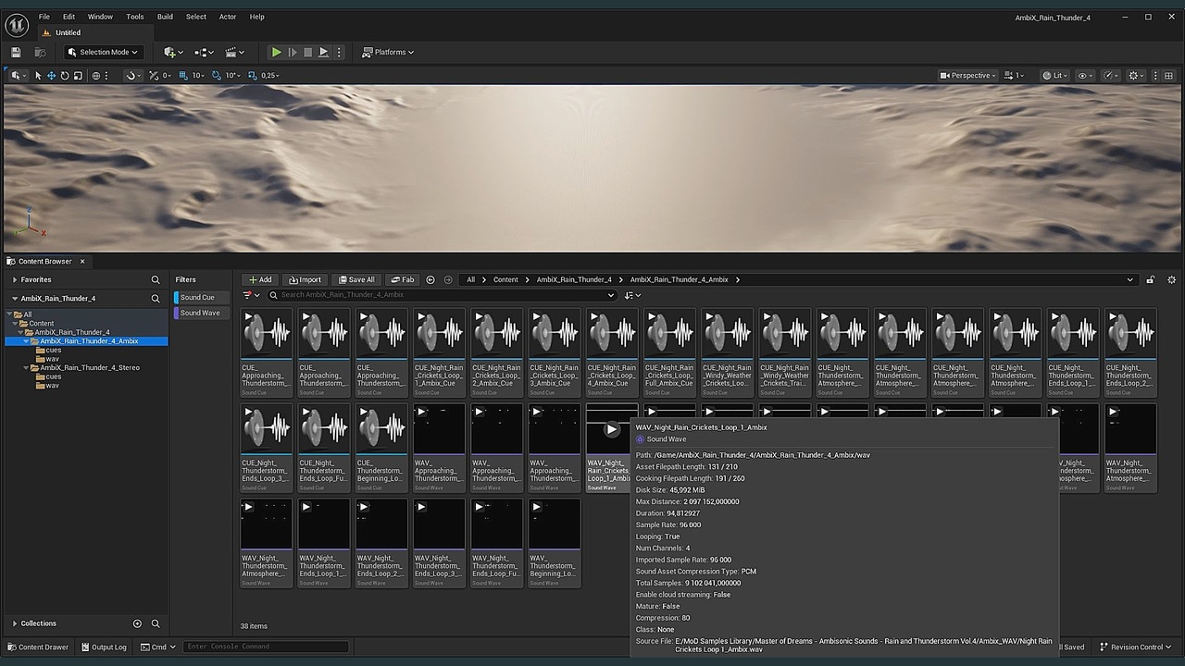Image resolution: width=1185 pixels, height=666 pixels.
Task: Click the back history arrow icon
Action: pyautogui.click(x=430, y=279)
